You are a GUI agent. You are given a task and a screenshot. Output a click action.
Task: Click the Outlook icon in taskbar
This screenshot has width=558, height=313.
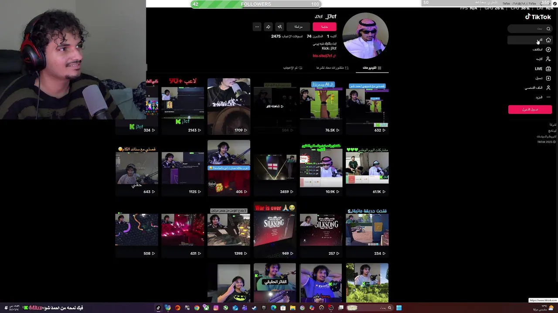(x=235, y=308)
